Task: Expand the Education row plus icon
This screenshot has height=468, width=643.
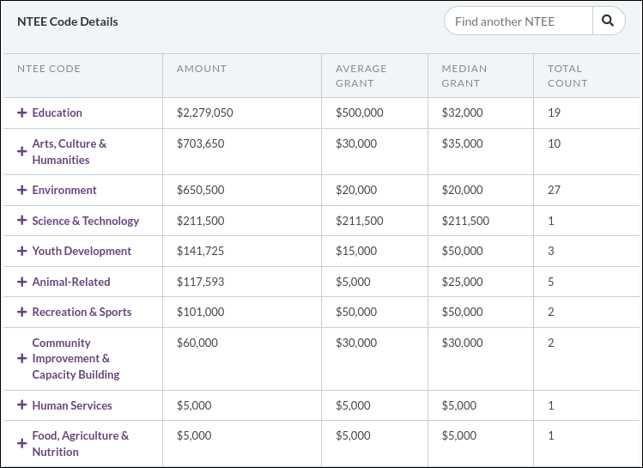Action: (22, 112)
